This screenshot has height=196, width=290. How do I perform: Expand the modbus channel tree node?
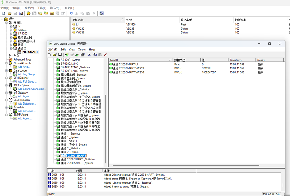pos(11,30)
